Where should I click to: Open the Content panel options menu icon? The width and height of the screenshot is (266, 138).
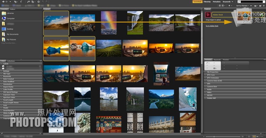(x=201, y=9)
